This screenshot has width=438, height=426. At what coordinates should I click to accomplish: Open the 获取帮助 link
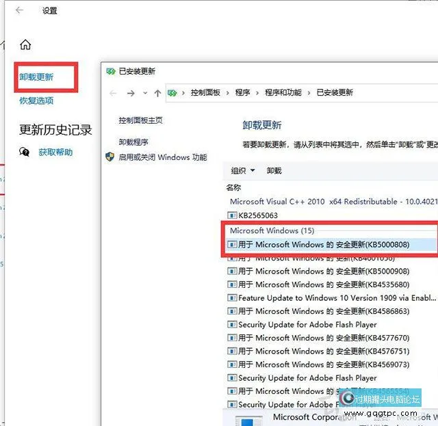55,152
